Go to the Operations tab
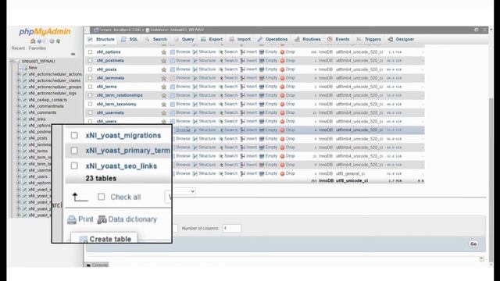Screen dimensions: 500x281 (x=273, y=39)
